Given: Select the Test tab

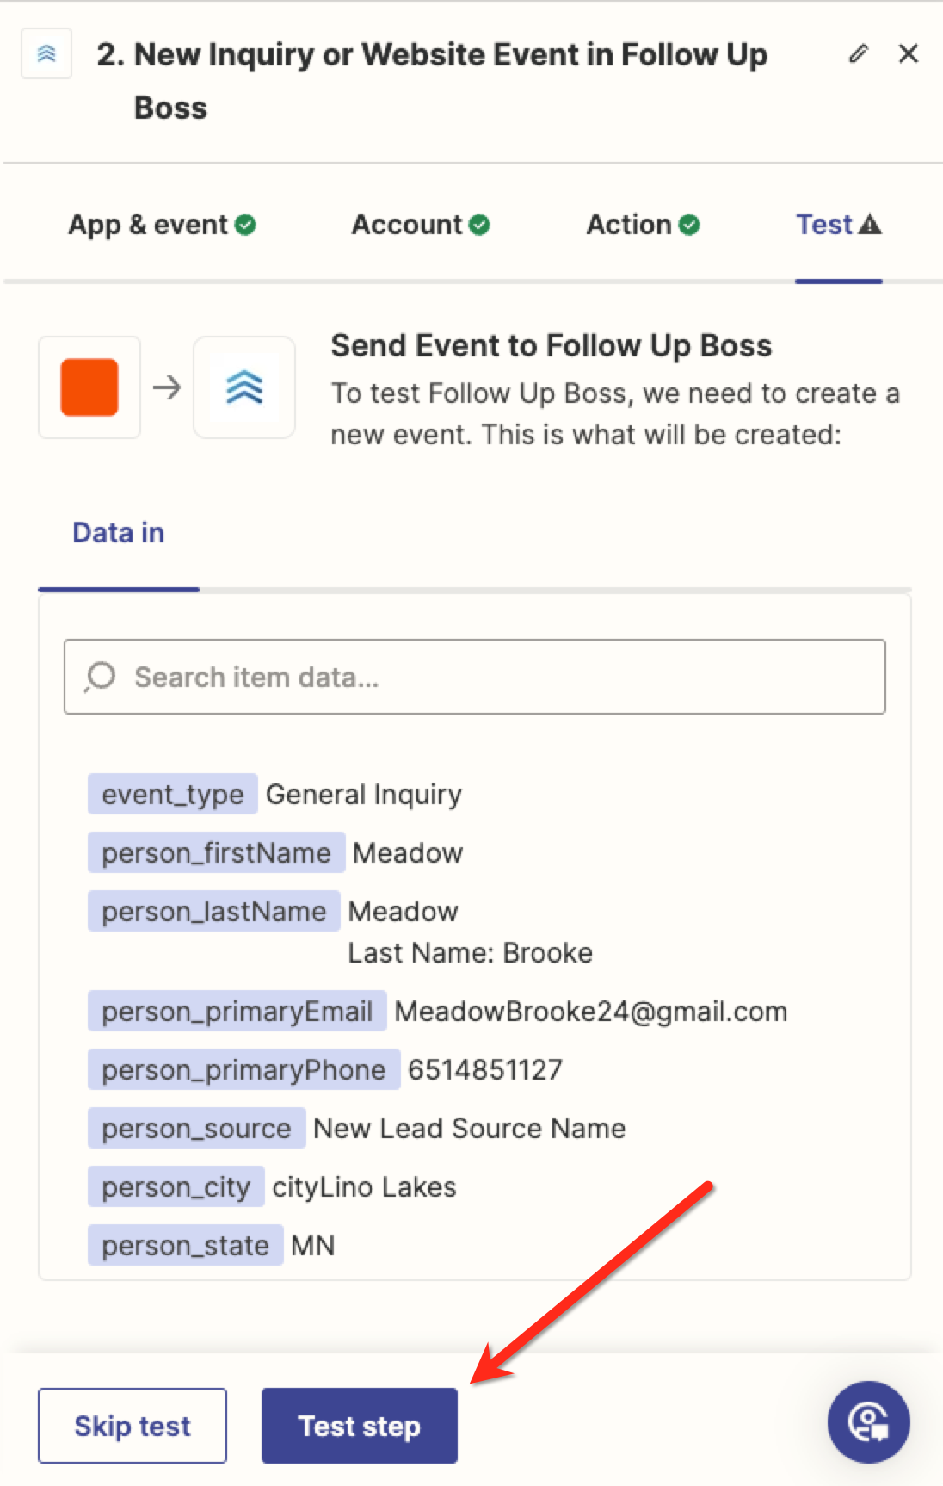Looking at the screenshot, I should click(x=839, y=225).
